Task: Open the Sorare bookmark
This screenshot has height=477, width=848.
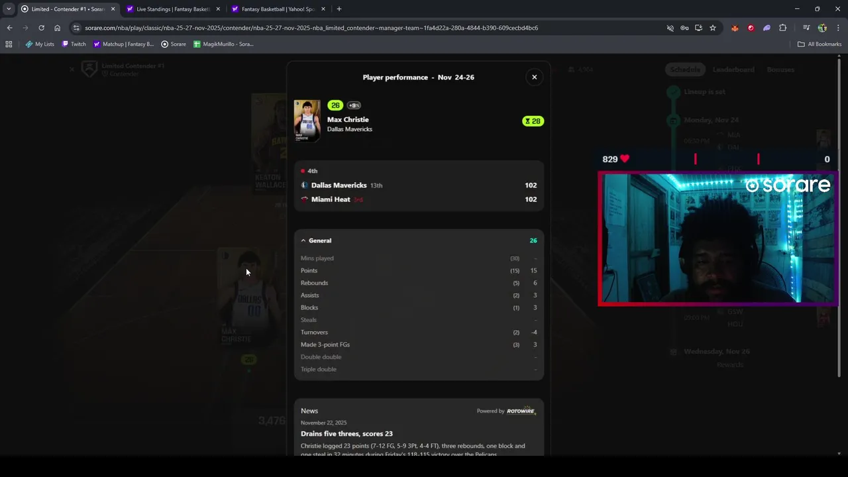Action: [174, 44]
